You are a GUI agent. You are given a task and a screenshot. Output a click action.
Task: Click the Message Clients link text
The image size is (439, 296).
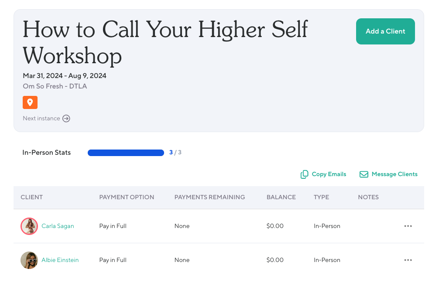coord(394,174)
